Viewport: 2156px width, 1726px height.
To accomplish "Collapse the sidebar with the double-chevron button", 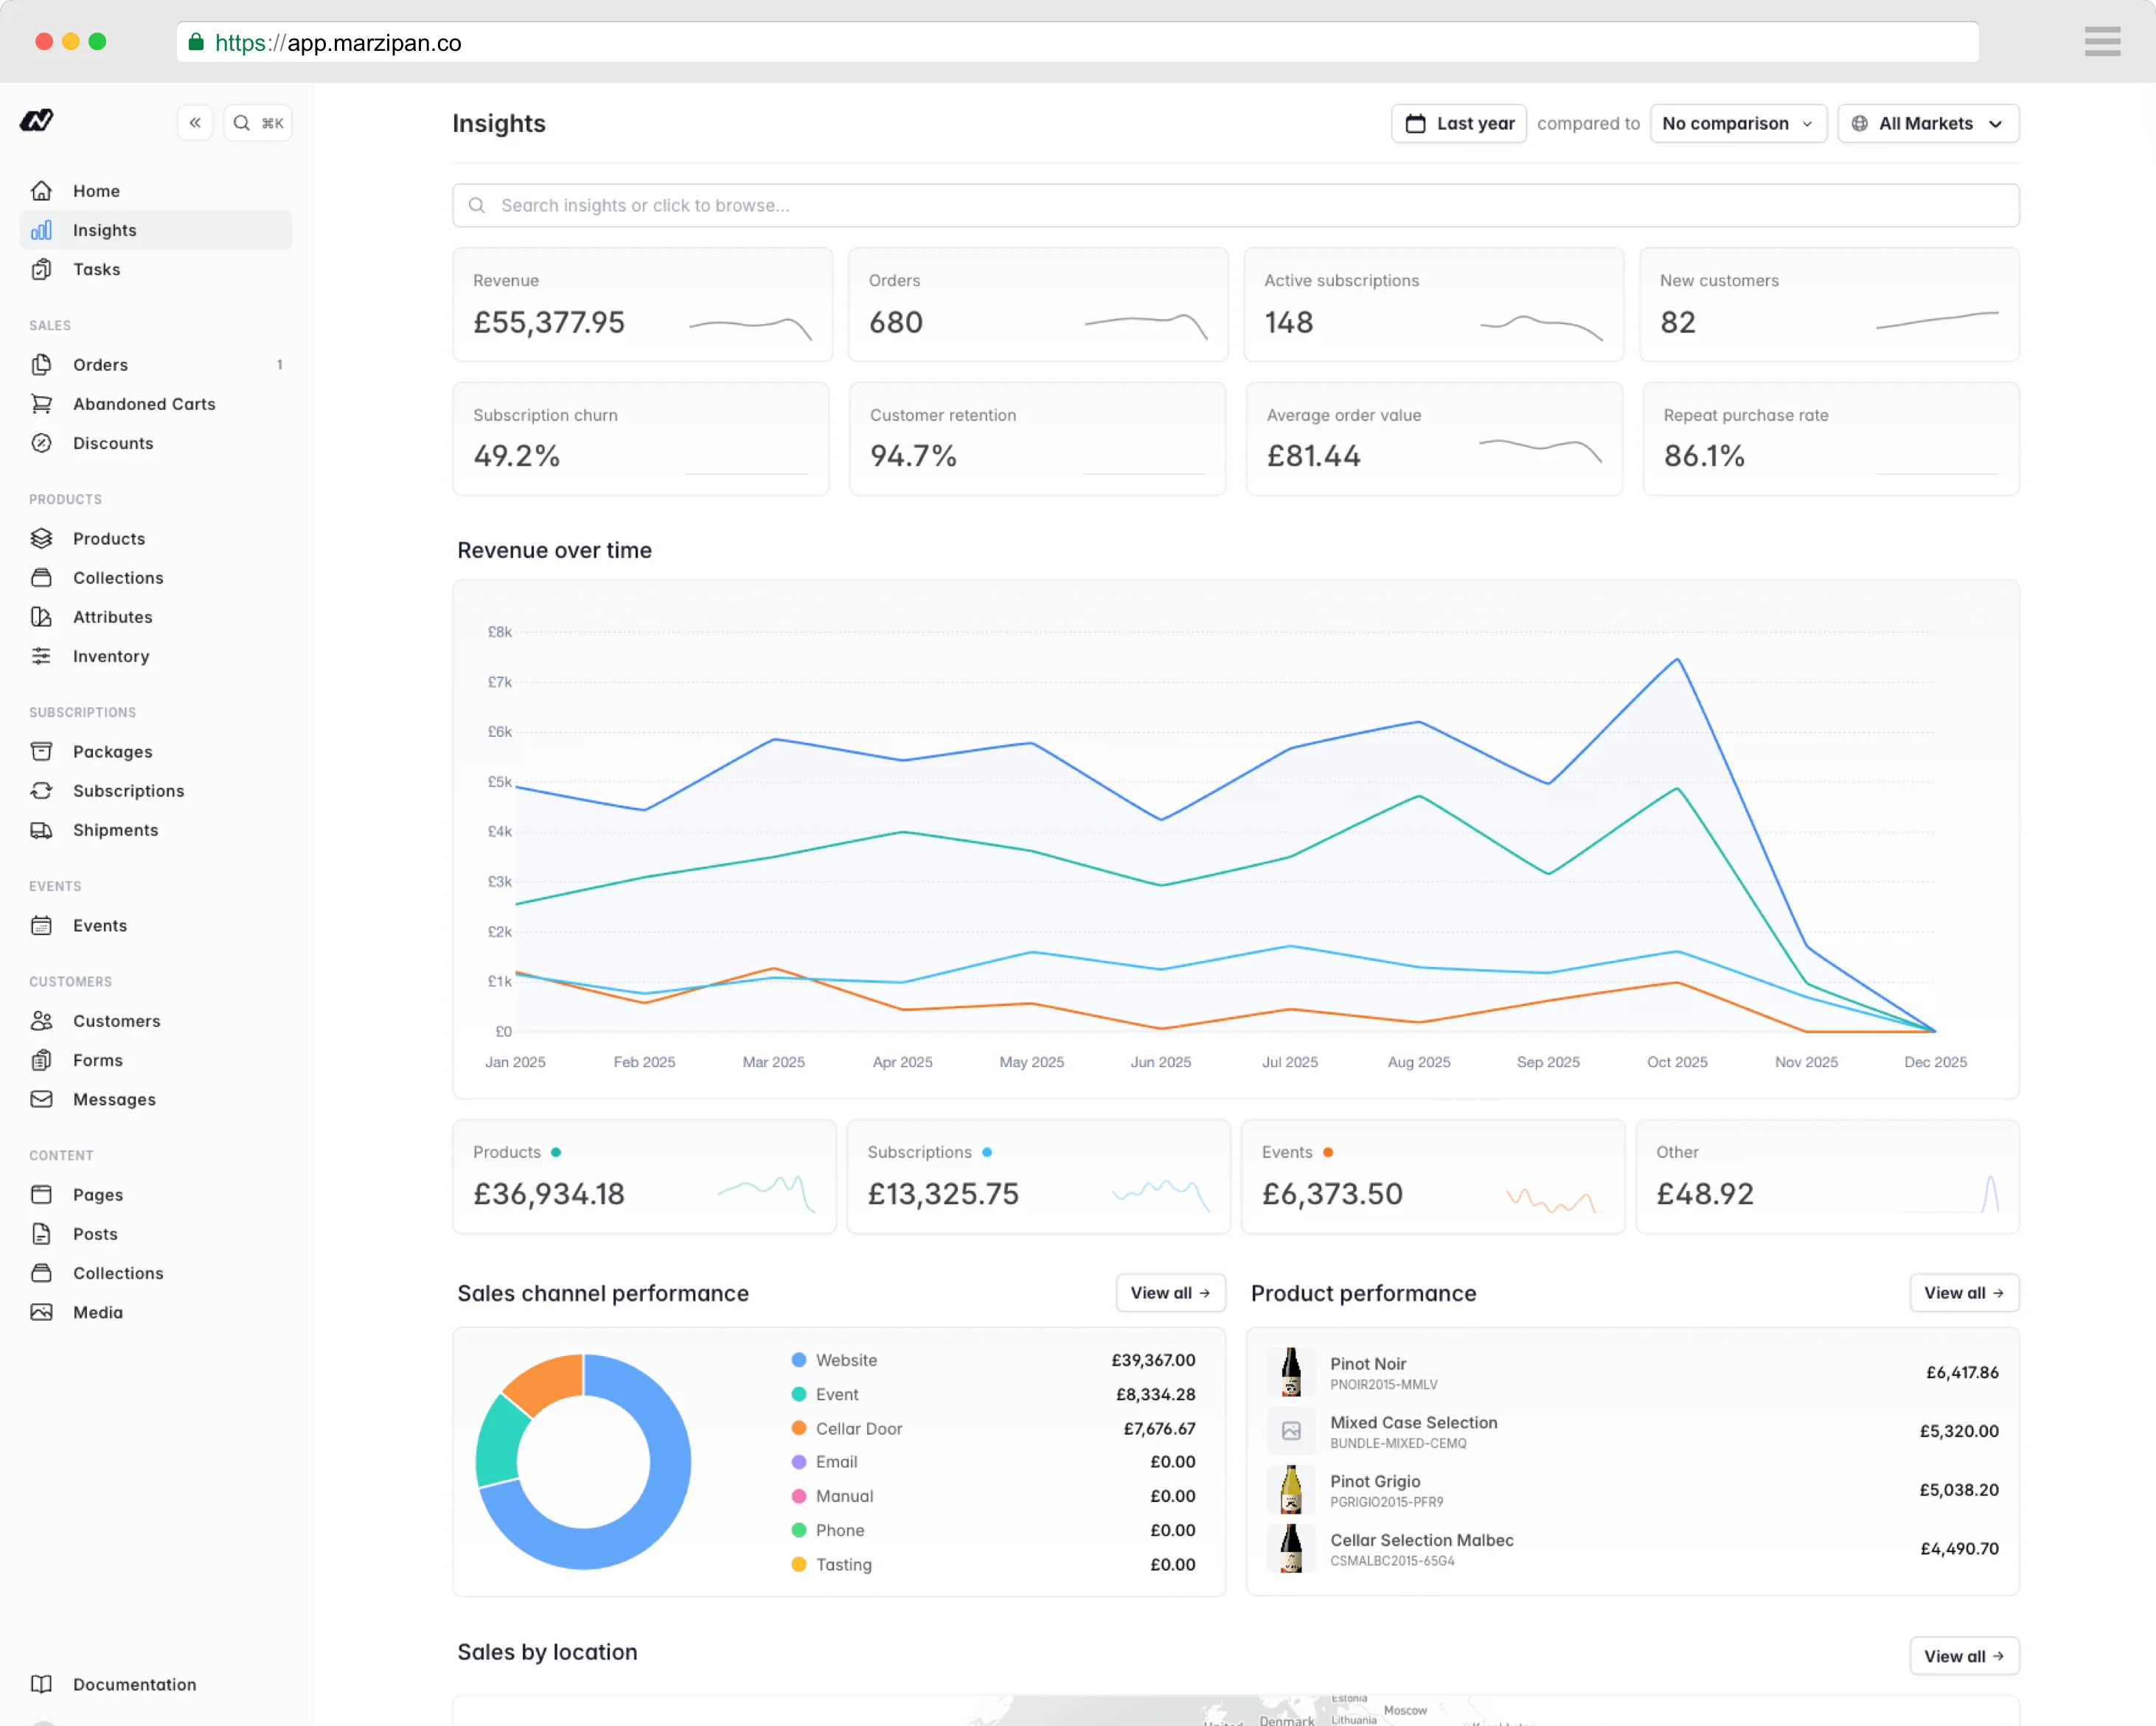I will [195, 122].
